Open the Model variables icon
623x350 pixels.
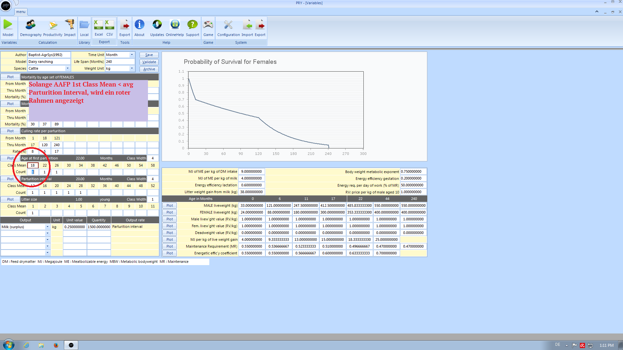tap(8, 28)
